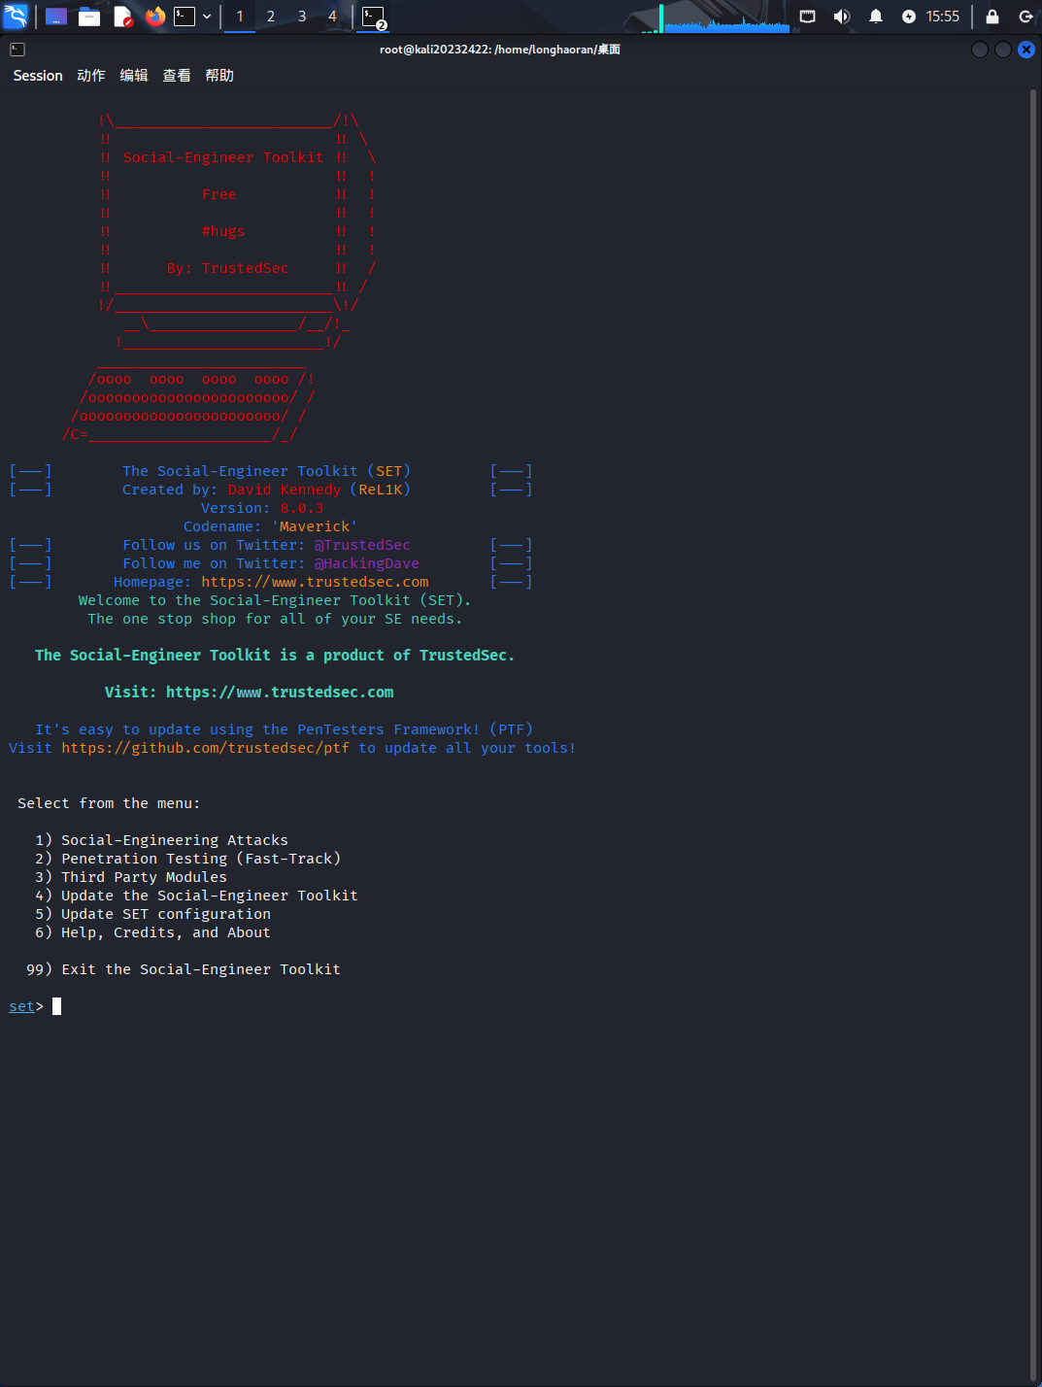Click the github.com/trustedsec/ptf URL
Viewport: 1042px width, 1387px height.
205,748
